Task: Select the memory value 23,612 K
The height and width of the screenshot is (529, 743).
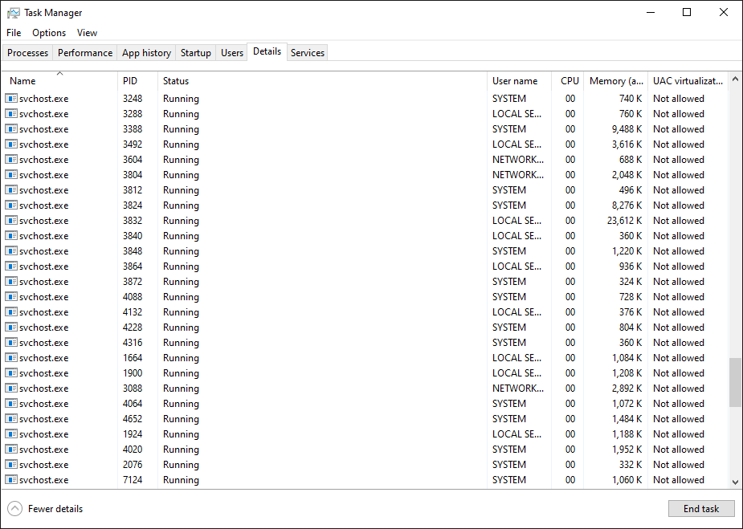Action: tap(625, 221)
